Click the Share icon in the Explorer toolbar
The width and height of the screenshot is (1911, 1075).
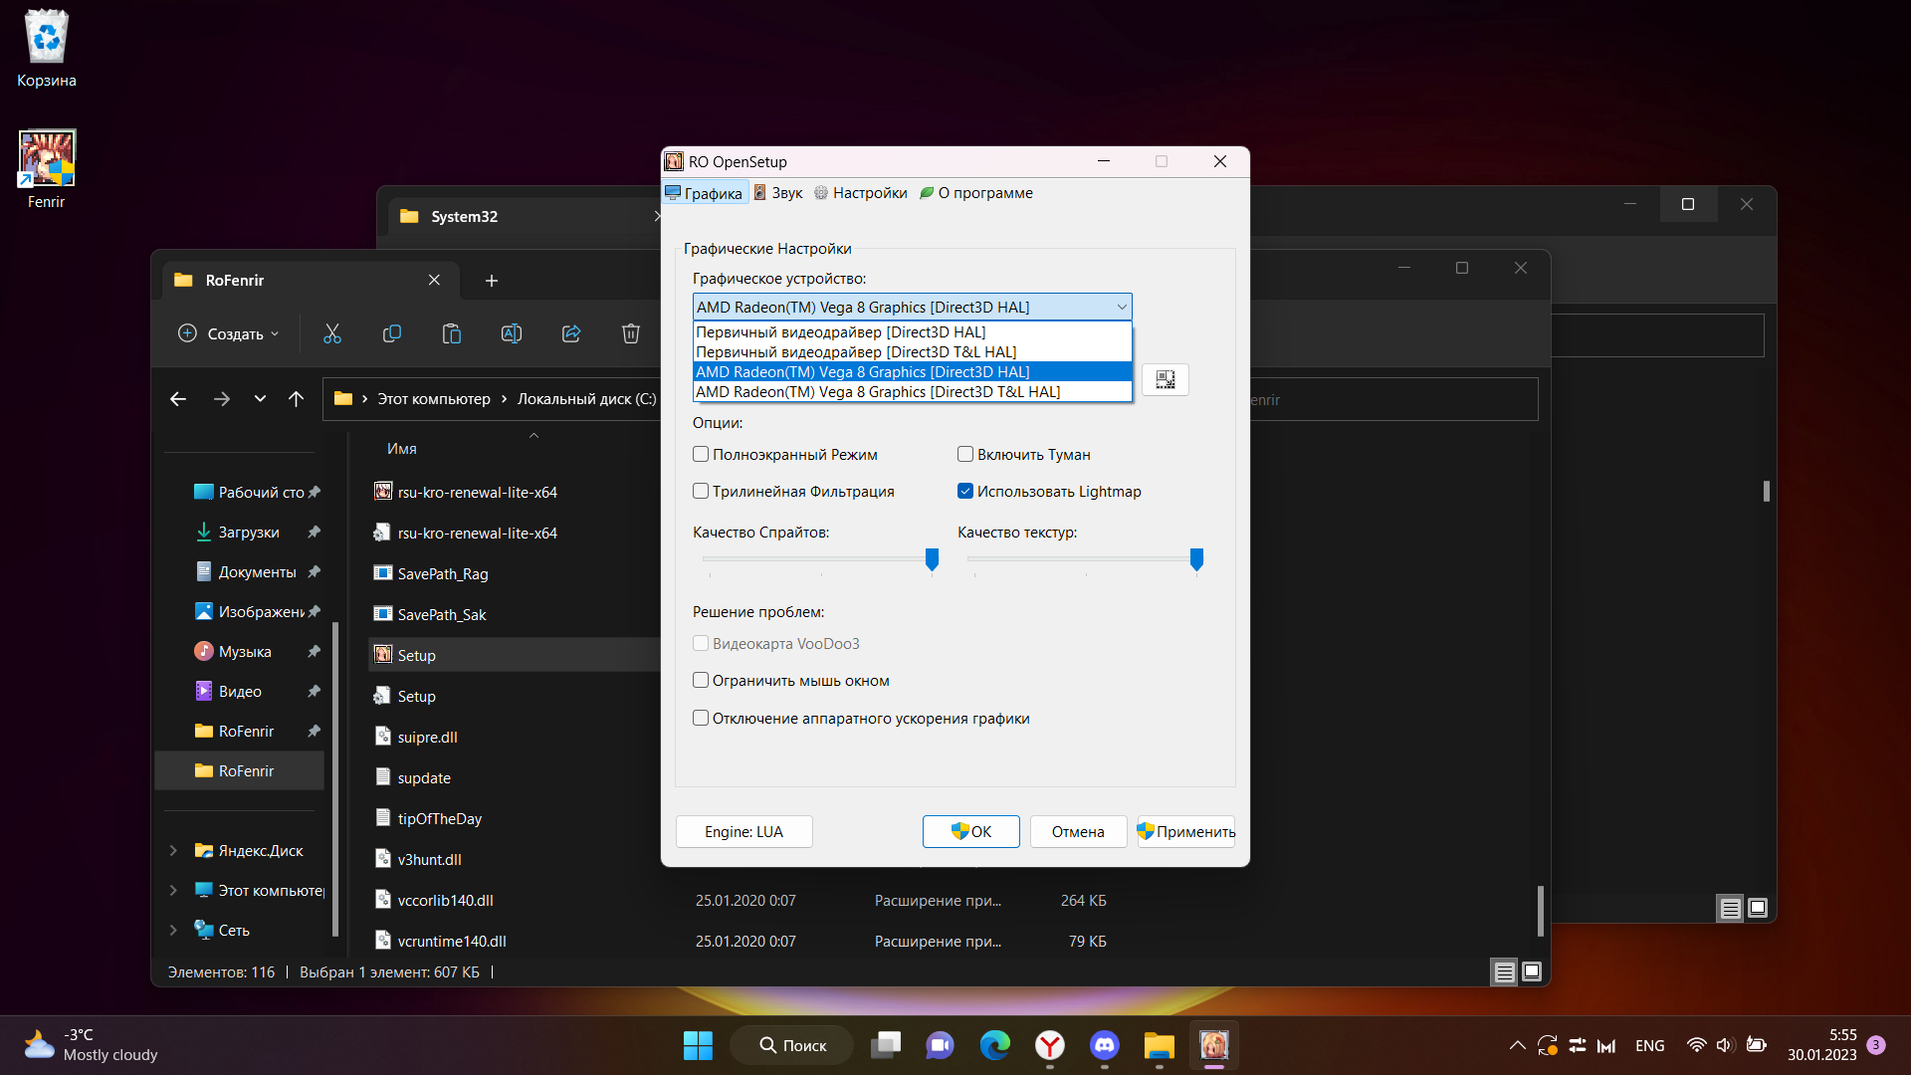[571, 334]
